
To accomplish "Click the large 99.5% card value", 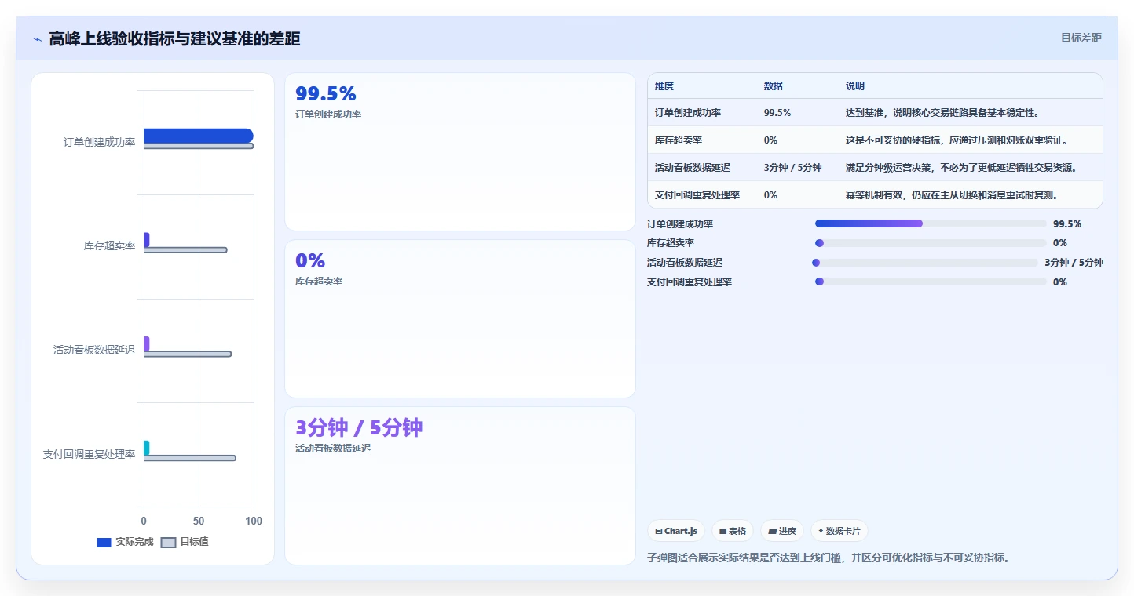I will tap(326, 93).
